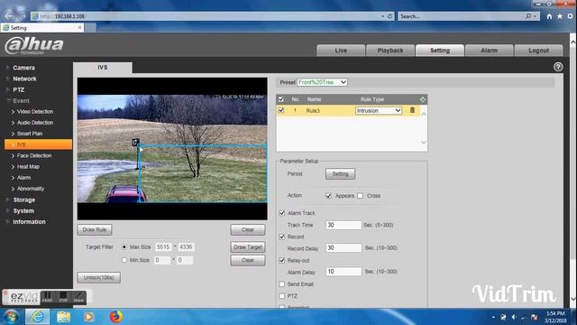Enable the PTZ checkbox
This screenshot has width=577, height=325.
click(282, 296)
